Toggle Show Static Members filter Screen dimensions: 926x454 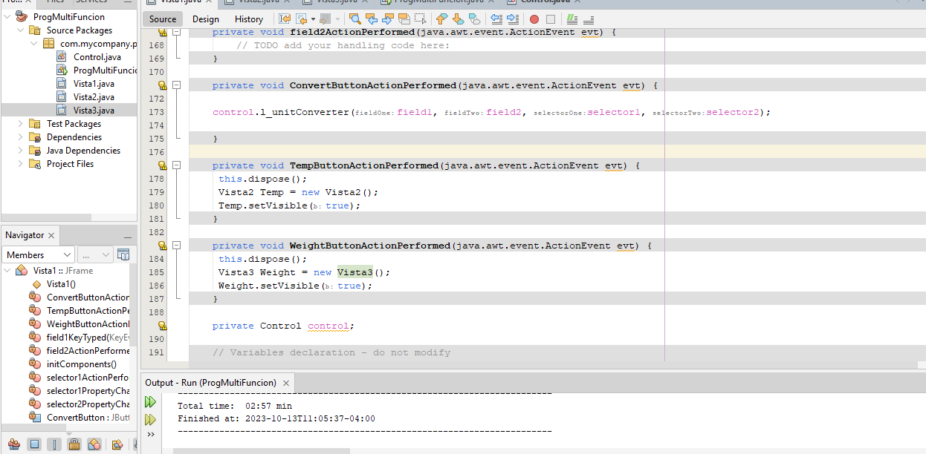click(x=54, y=444)
